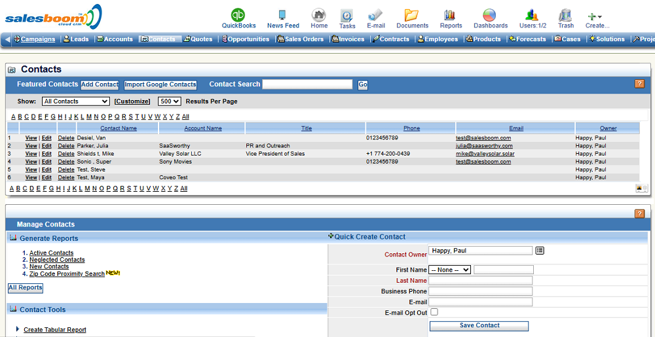Switch to the Sales Orders tab
Image resolution: width=655 pixels, height=337 pixels.
coord(301,39)
